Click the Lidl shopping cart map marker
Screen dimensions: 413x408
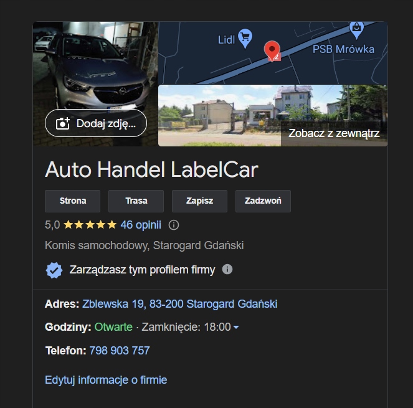245,39
